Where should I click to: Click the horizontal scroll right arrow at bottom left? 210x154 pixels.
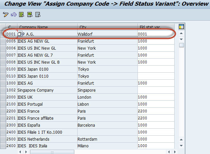tap(26, 152)
